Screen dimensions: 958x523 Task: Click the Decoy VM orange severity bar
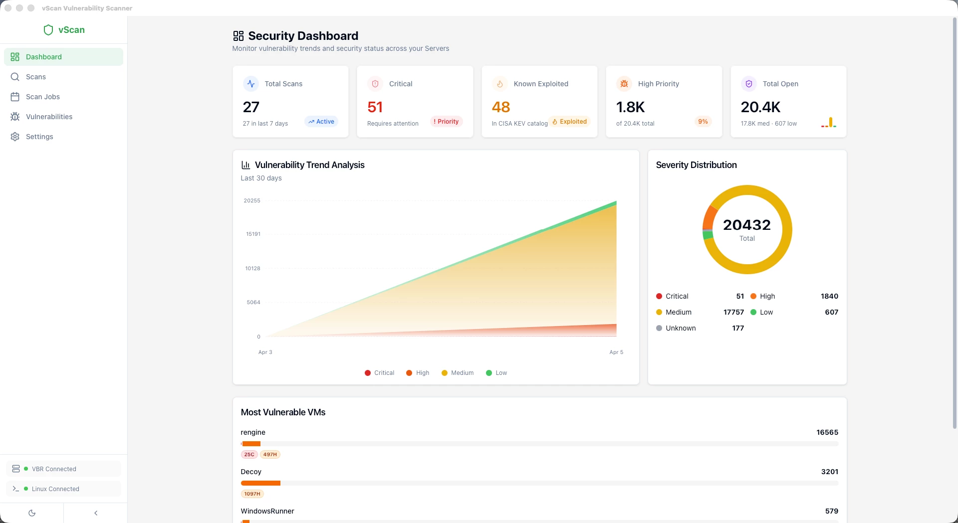[260, 483]
